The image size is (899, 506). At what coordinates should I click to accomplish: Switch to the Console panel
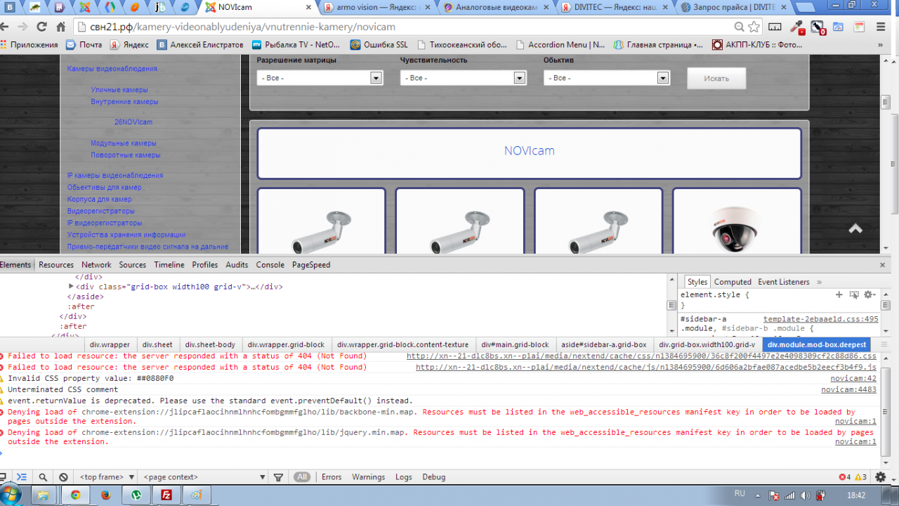(270, 265)
